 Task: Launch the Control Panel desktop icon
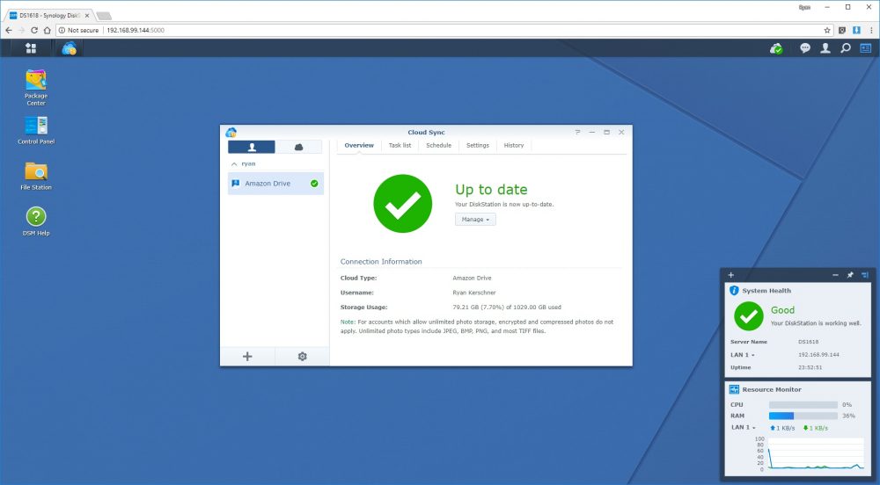tap(36, 131)
